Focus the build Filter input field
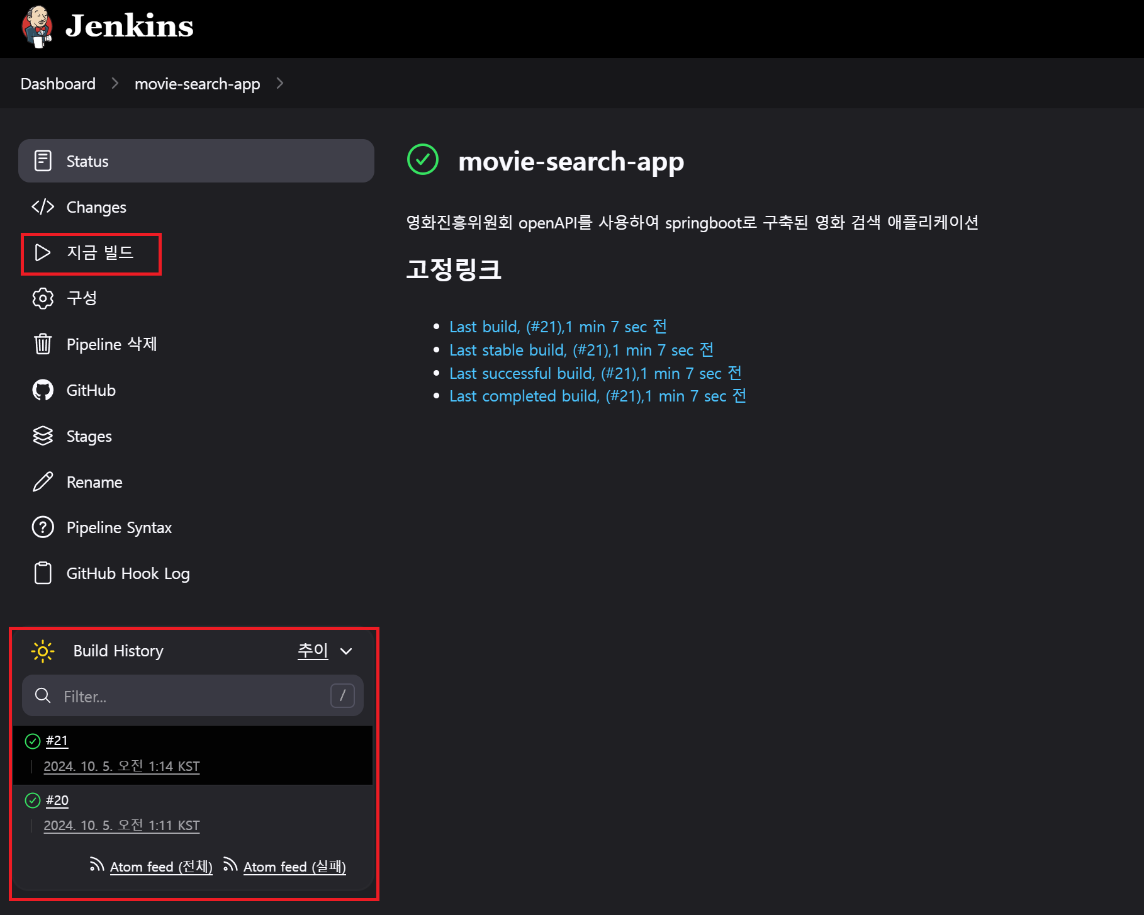The height and width of the screenshot is (915, 1144). coord(193,695)
